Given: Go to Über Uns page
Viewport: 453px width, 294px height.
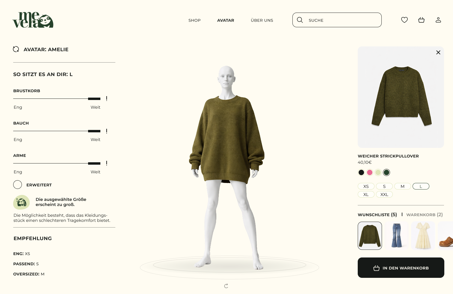Looking at the screenshot, I should [x=262, y=20].
